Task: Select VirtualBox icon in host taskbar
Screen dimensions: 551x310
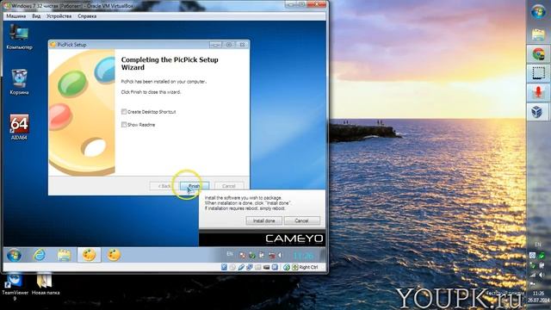Action: click(x=537, y=112)
